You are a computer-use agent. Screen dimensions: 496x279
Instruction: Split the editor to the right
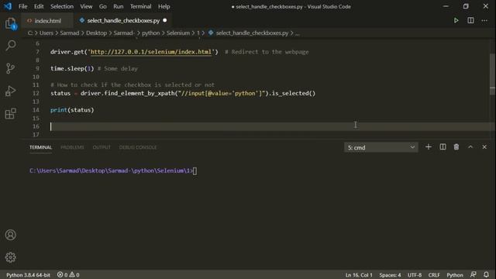pos(470,21)
